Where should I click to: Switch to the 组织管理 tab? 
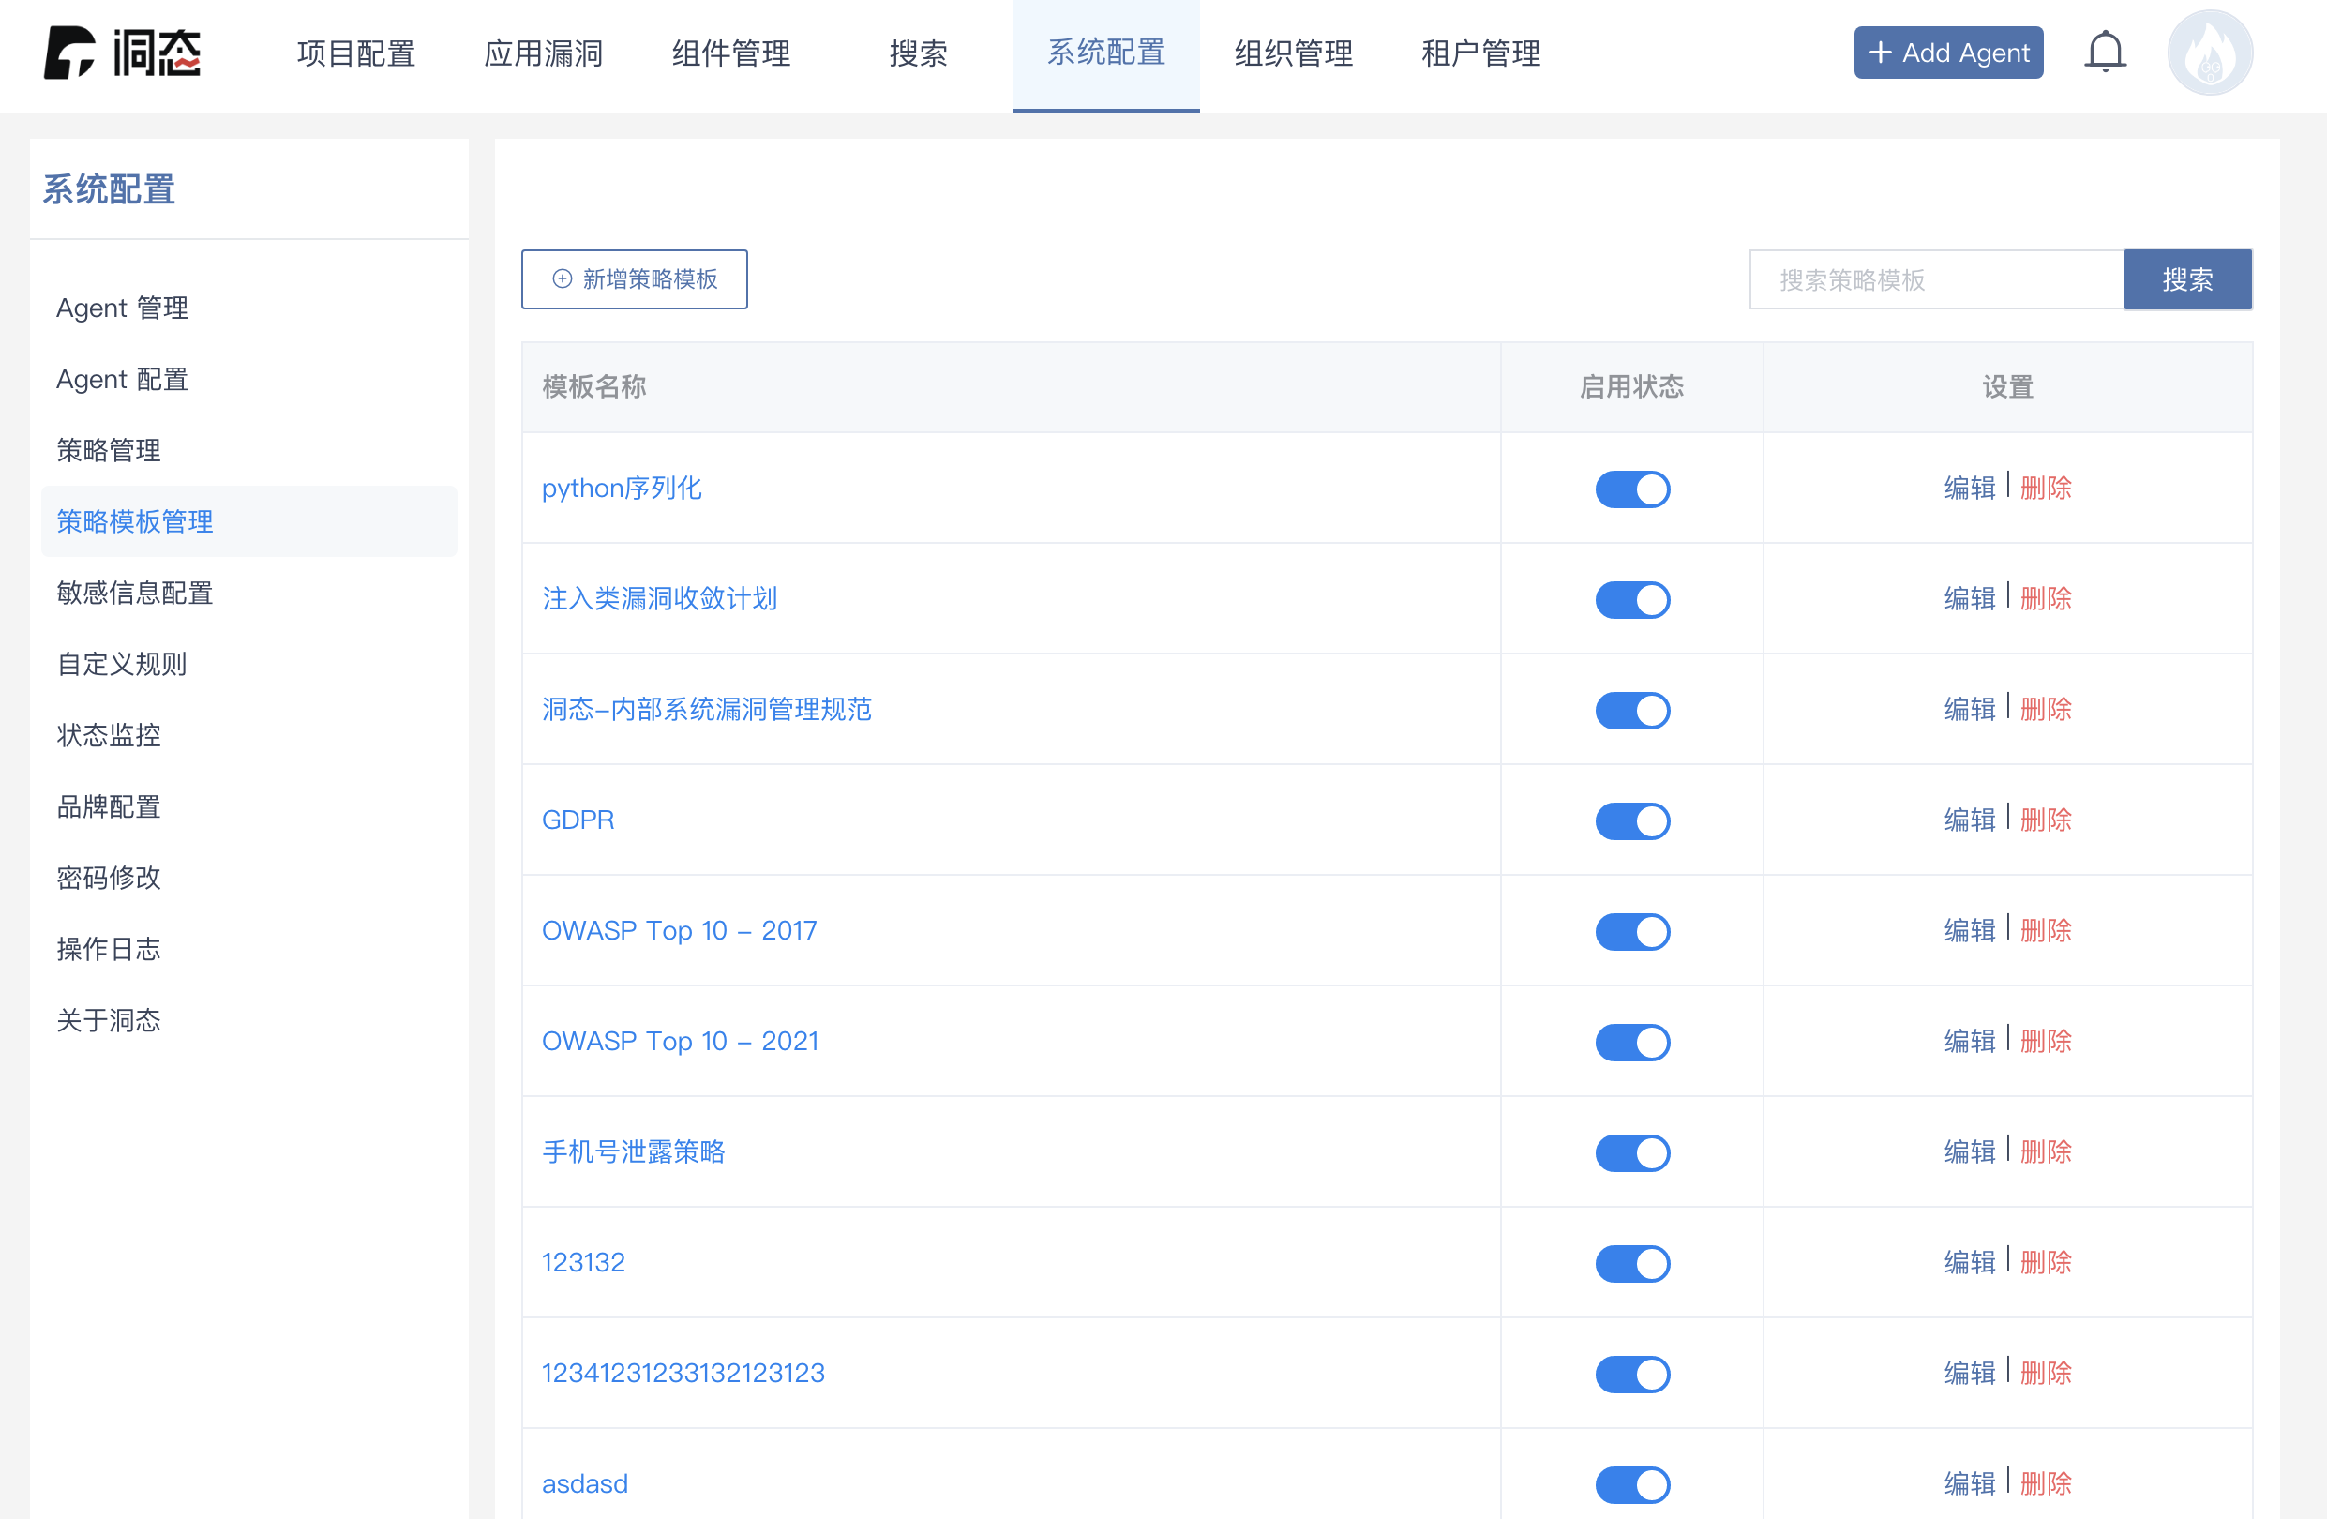[1294, 53]
